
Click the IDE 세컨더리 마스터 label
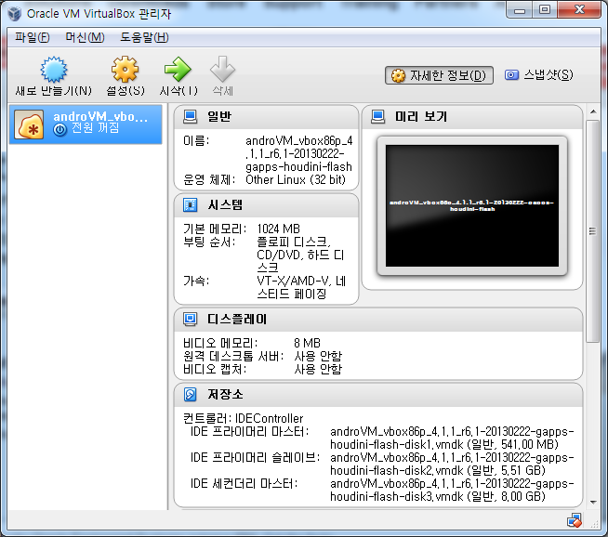[244, 483]
